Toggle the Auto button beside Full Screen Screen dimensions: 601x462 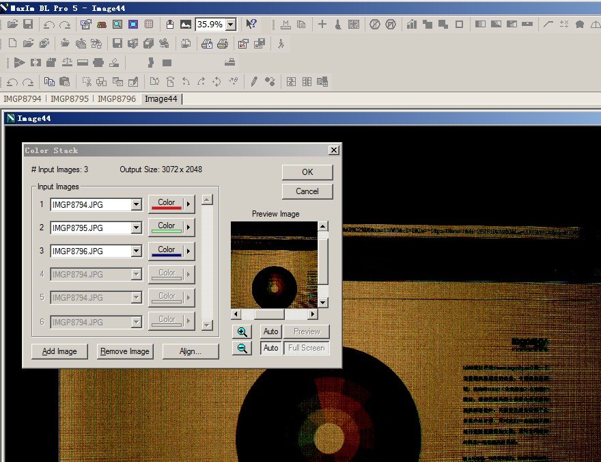pos(270,348)
